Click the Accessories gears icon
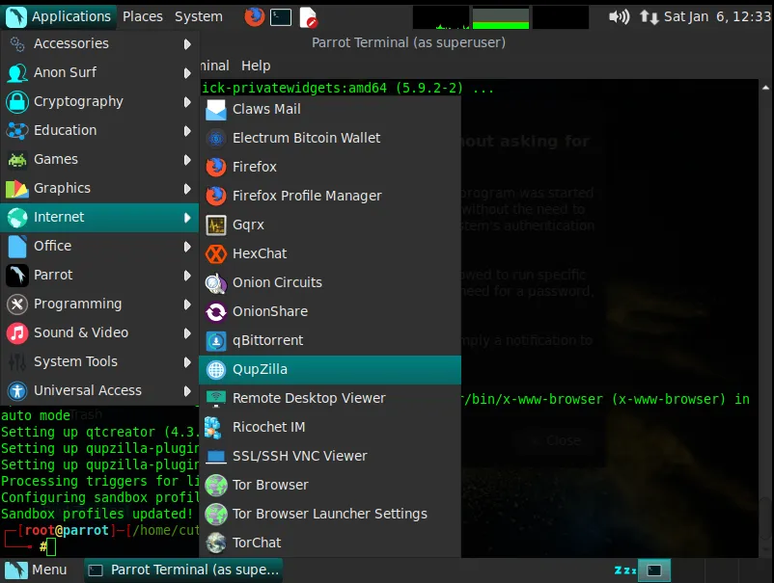774x583 pixels. (17, 44)
